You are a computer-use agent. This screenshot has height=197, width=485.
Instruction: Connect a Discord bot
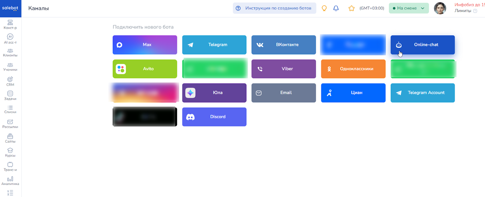click(x=214, y=117)
